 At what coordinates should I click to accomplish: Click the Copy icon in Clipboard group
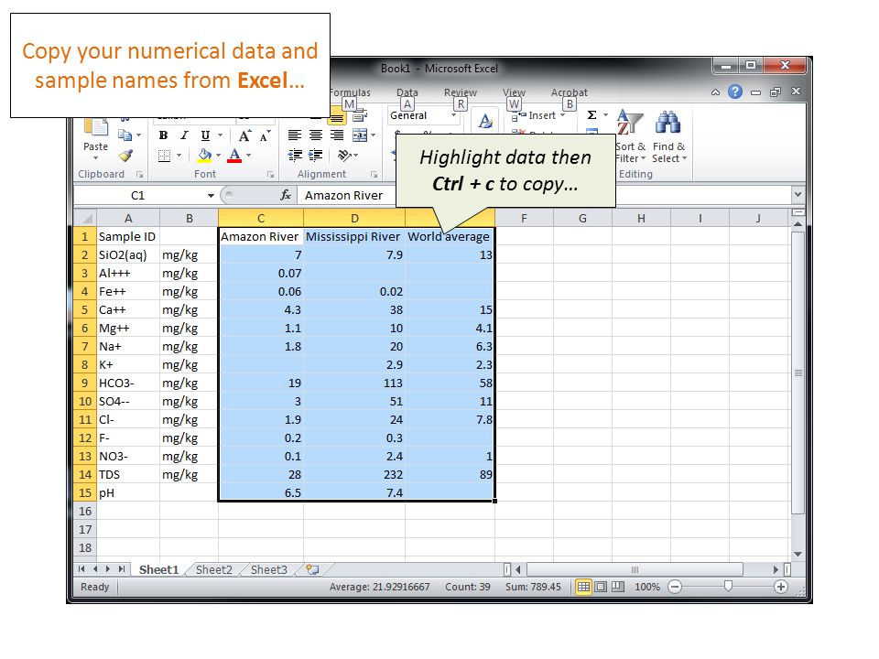tap(125, 135)
